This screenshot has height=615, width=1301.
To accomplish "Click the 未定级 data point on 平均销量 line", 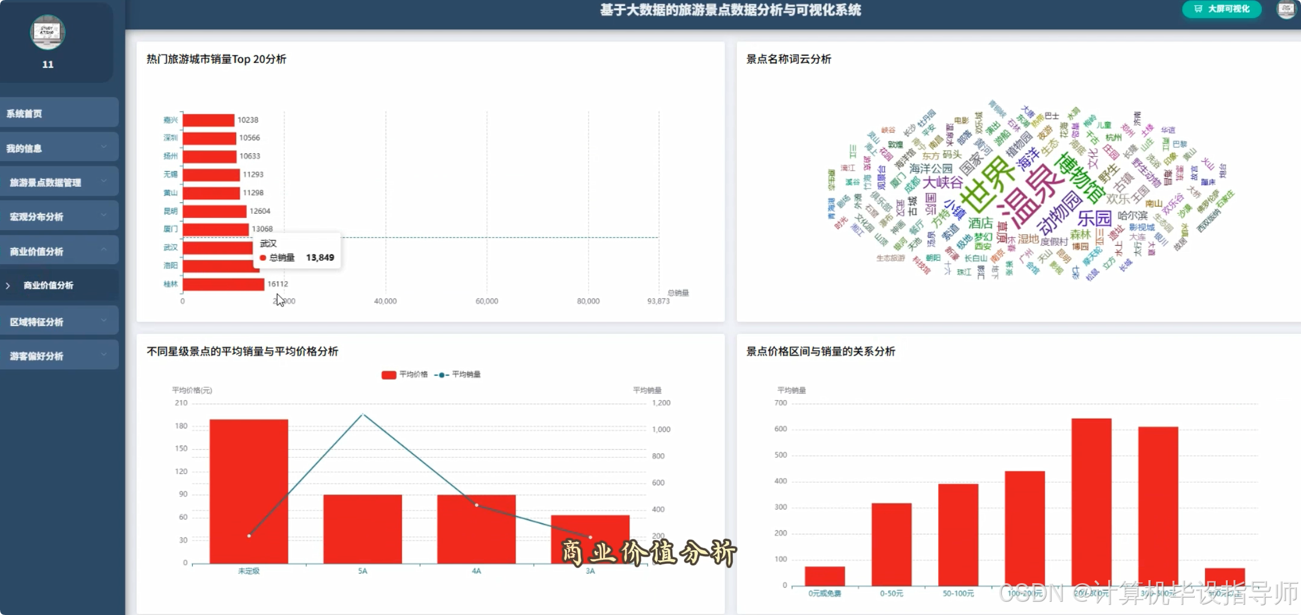I will click(x=249, y=536).
